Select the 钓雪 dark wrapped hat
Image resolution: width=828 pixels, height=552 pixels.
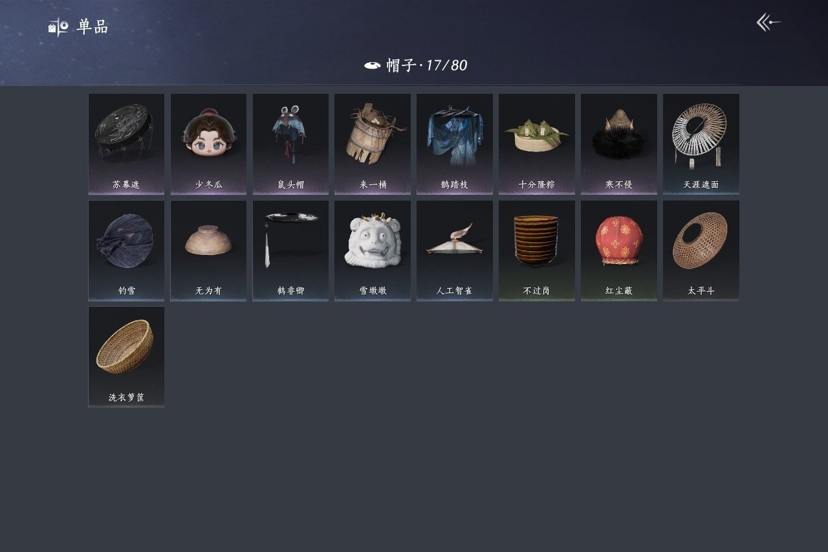[126, 250]
